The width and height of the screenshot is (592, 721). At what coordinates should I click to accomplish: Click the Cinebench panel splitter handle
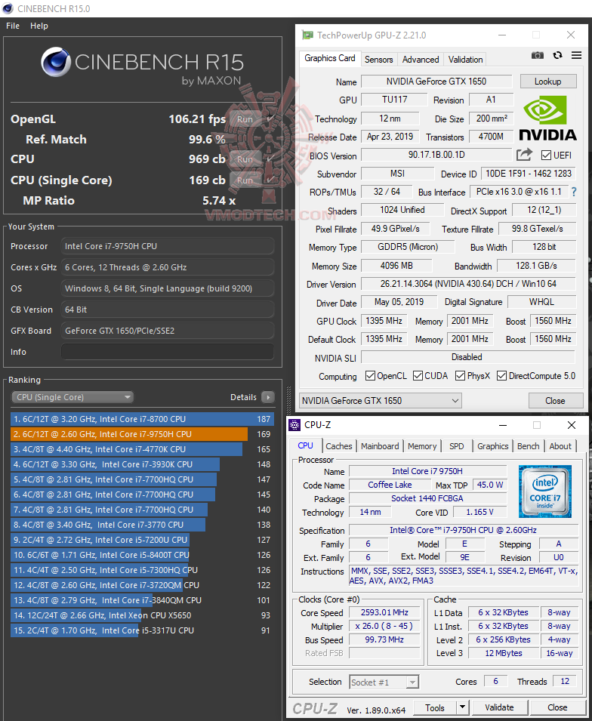pos(289,399)
